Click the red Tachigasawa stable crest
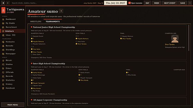This screenshot has width=193, height=108. coord(3,10)
